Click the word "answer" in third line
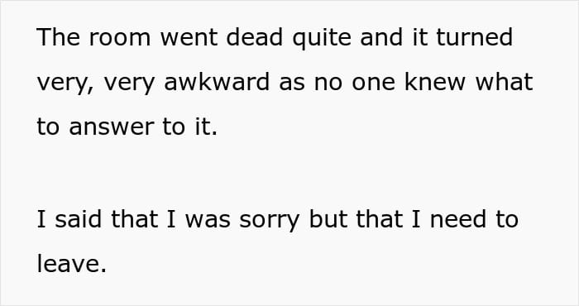The width and height of the screenshot is (579, 306). (111, 128)
